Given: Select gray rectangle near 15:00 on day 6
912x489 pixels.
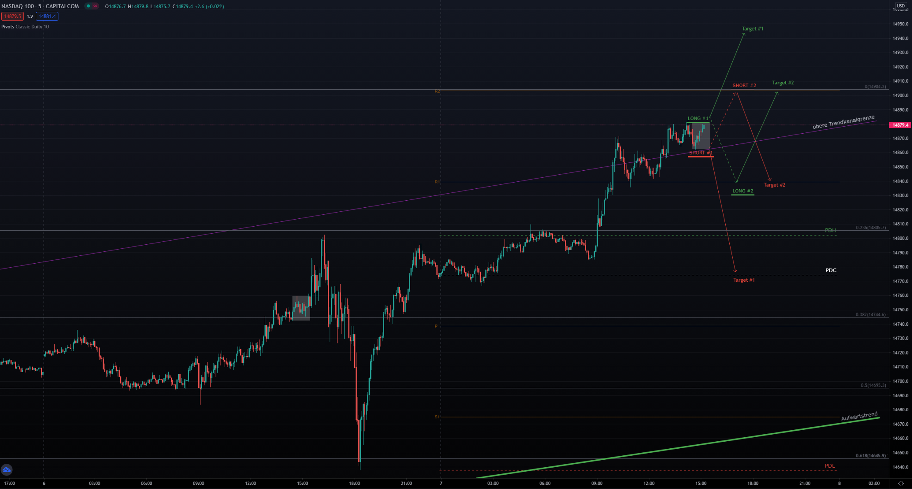Looking at the screenshot, I should (x=301, y=308).
